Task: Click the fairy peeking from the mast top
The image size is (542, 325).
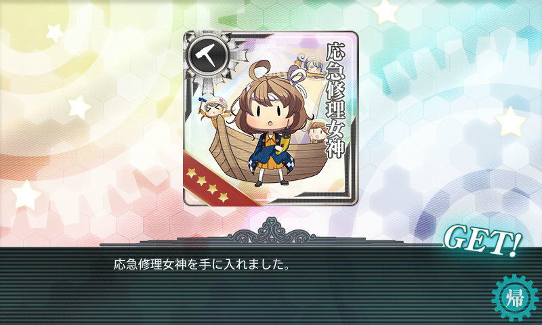Action: [x=312, y=64]
